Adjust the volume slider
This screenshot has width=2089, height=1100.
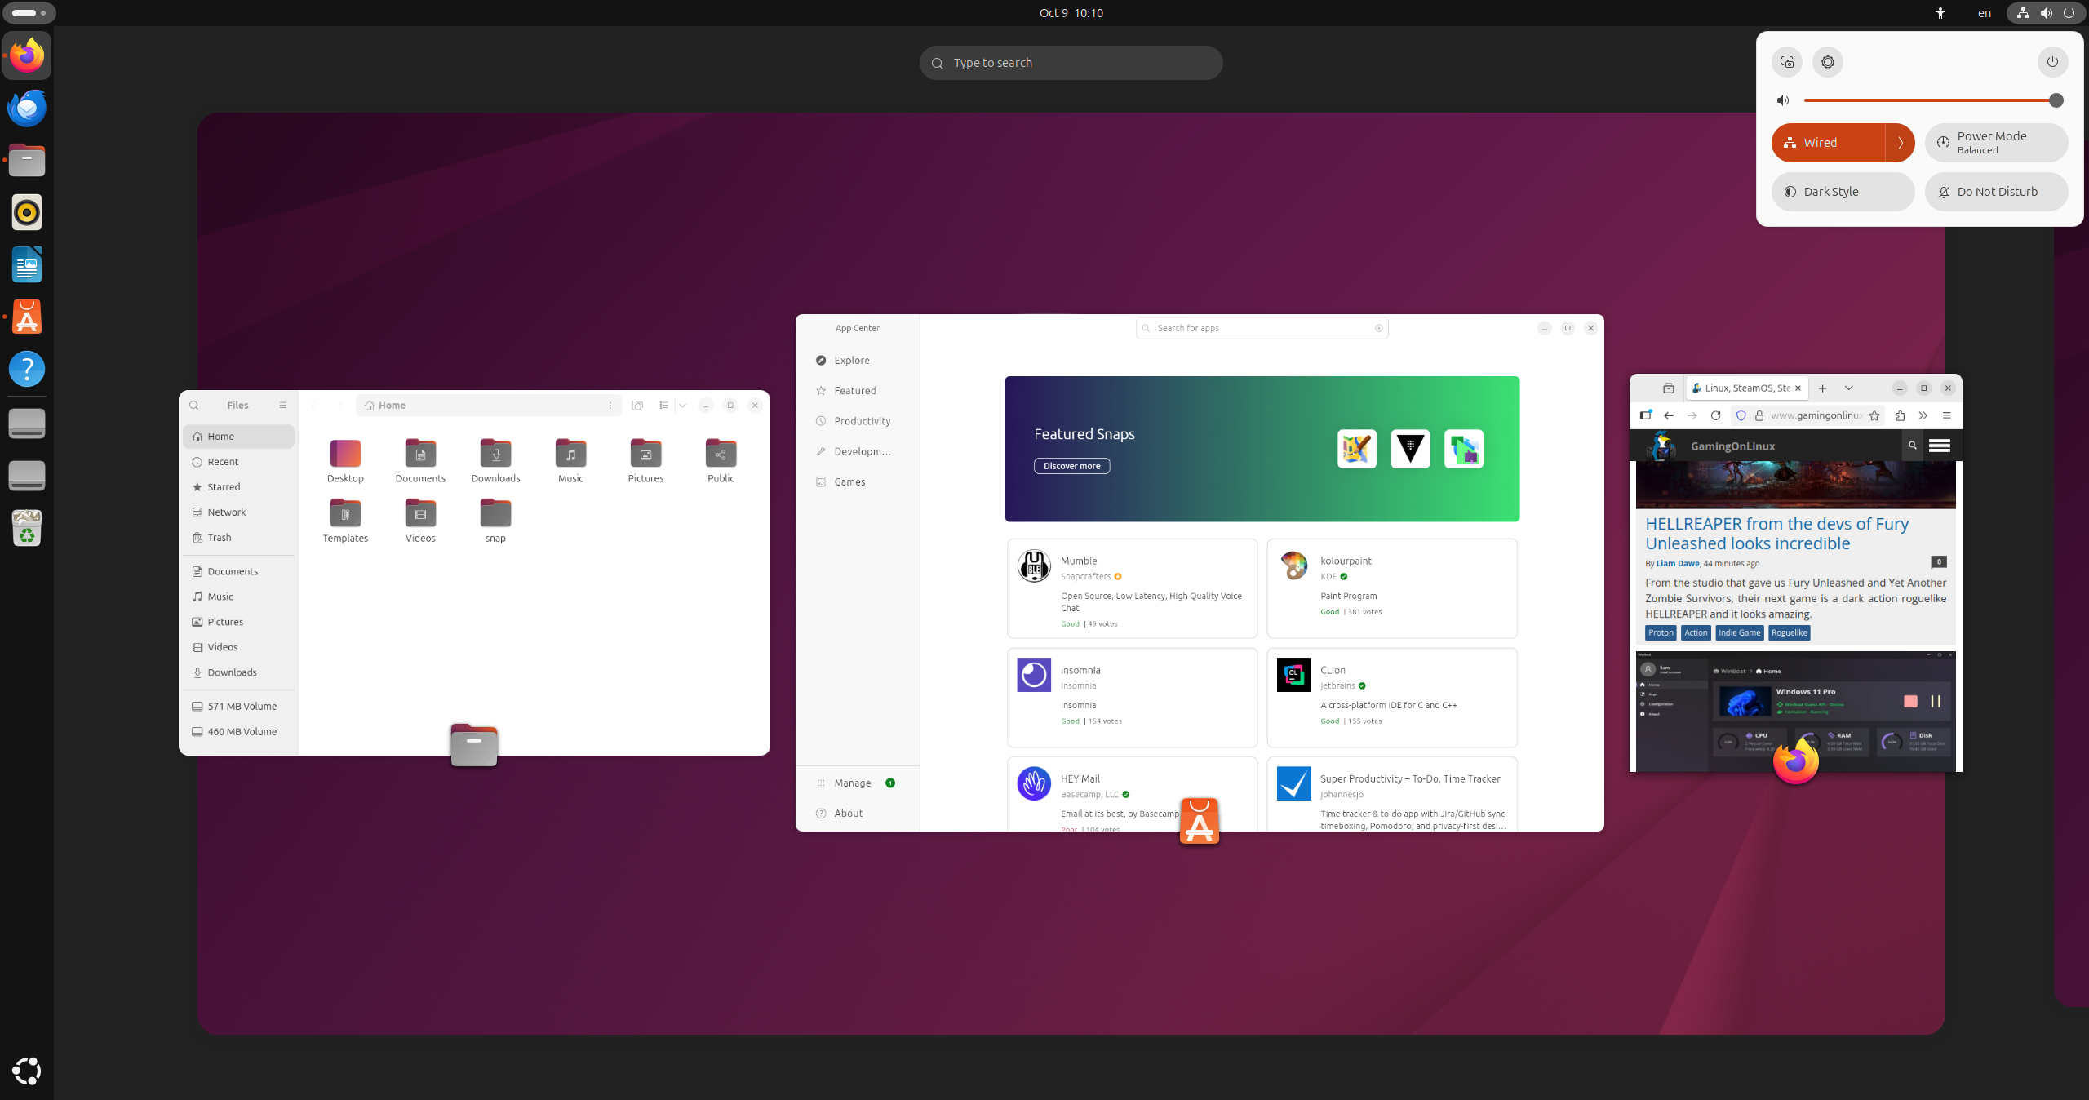[1930, 100]
